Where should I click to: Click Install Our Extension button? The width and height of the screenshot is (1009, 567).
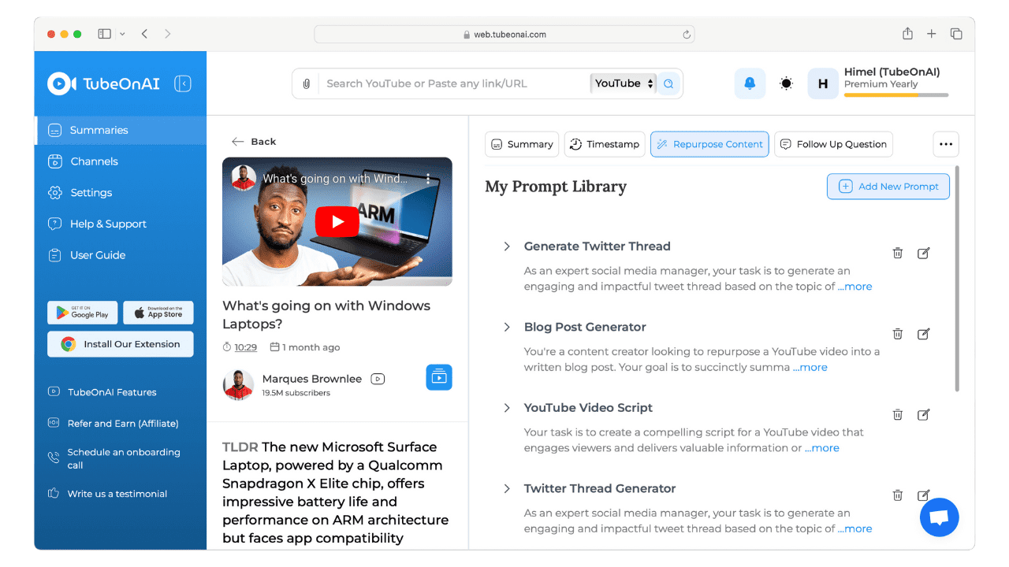pos(121,344)
